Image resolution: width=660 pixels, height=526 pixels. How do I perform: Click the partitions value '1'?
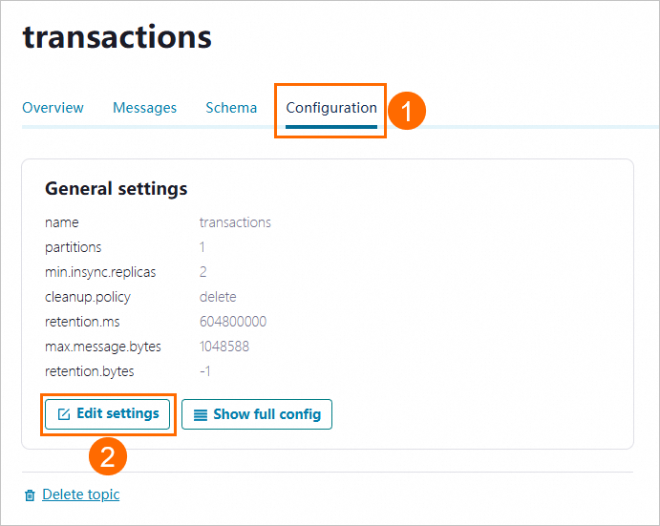click(202, 247)
